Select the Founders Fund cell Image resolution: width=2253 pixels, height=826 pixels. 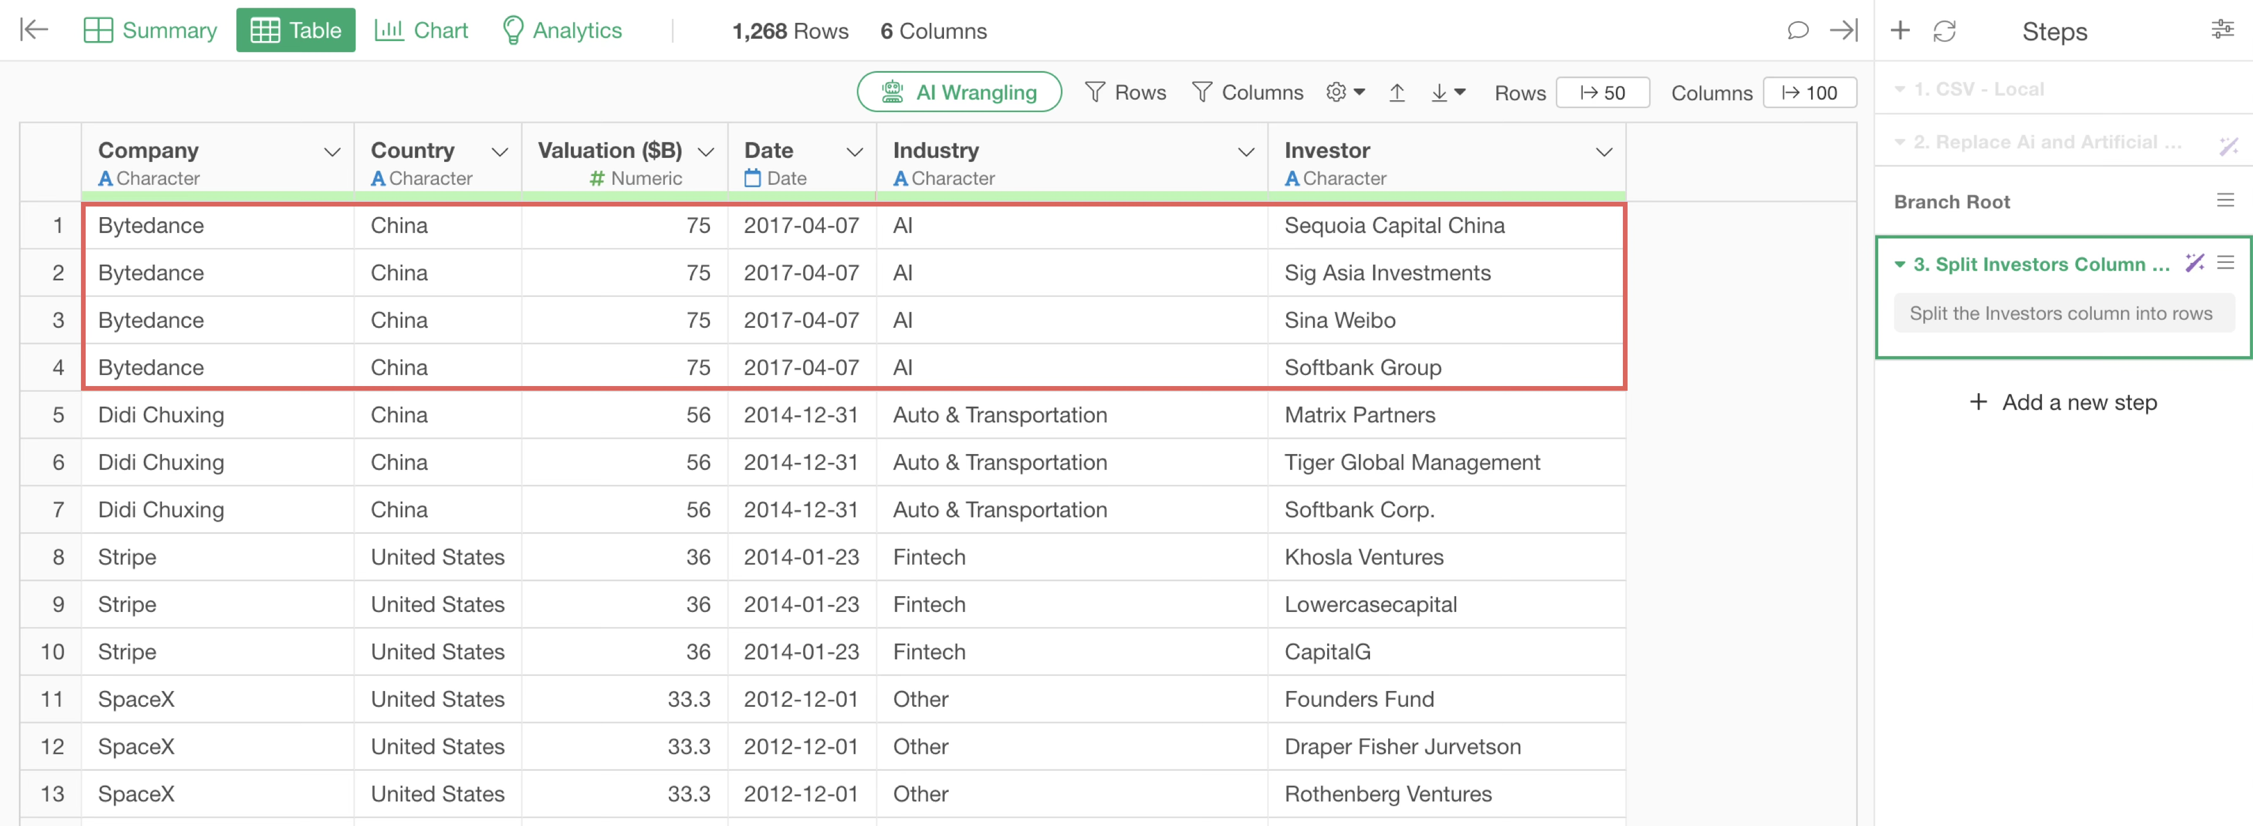click(1447, 698)
